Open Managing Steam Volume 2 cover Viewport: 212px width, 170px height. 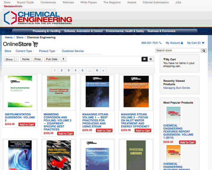coord(136,91)
